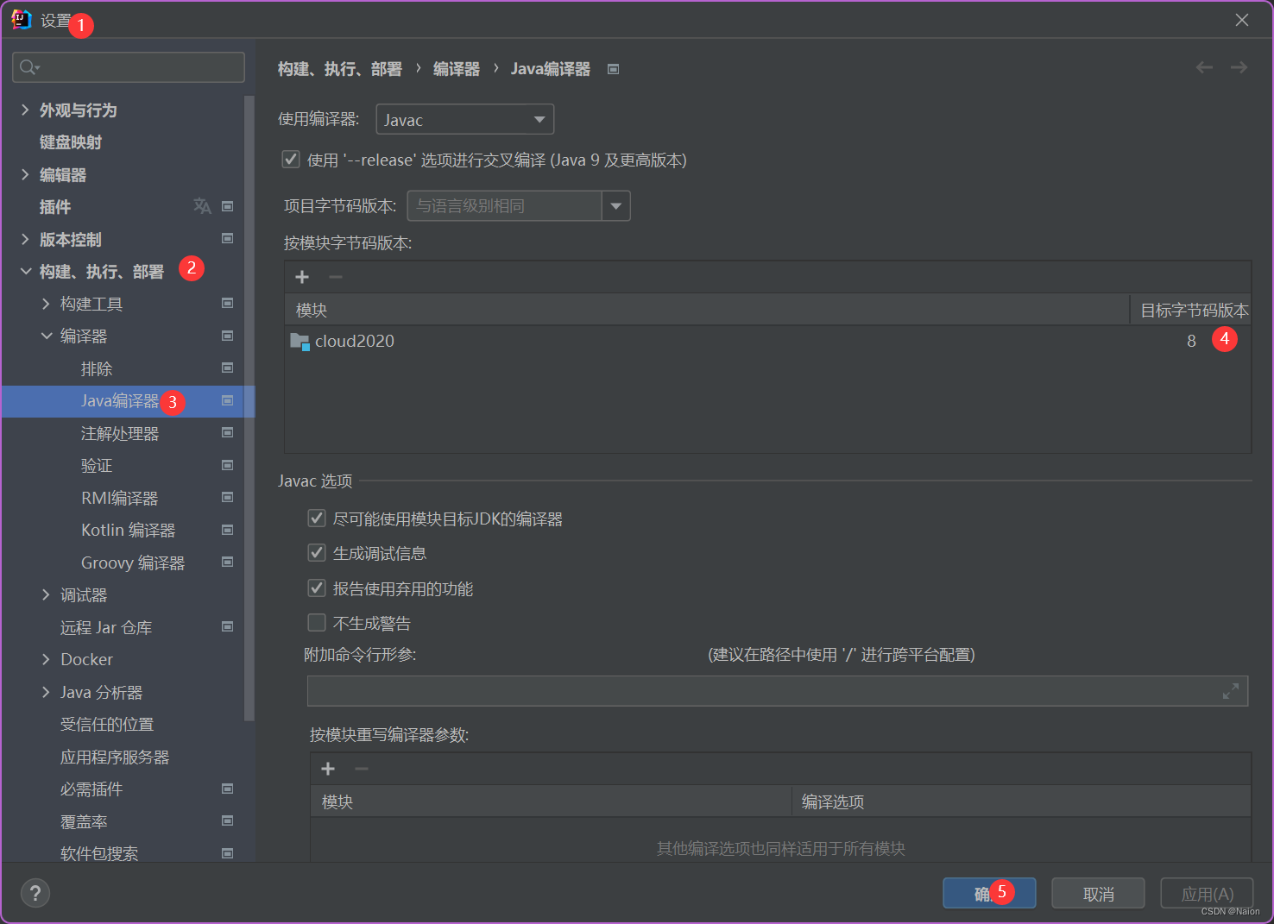Click project-level icon next to 排除
The image size is (1274, 924).
point(228,368)
